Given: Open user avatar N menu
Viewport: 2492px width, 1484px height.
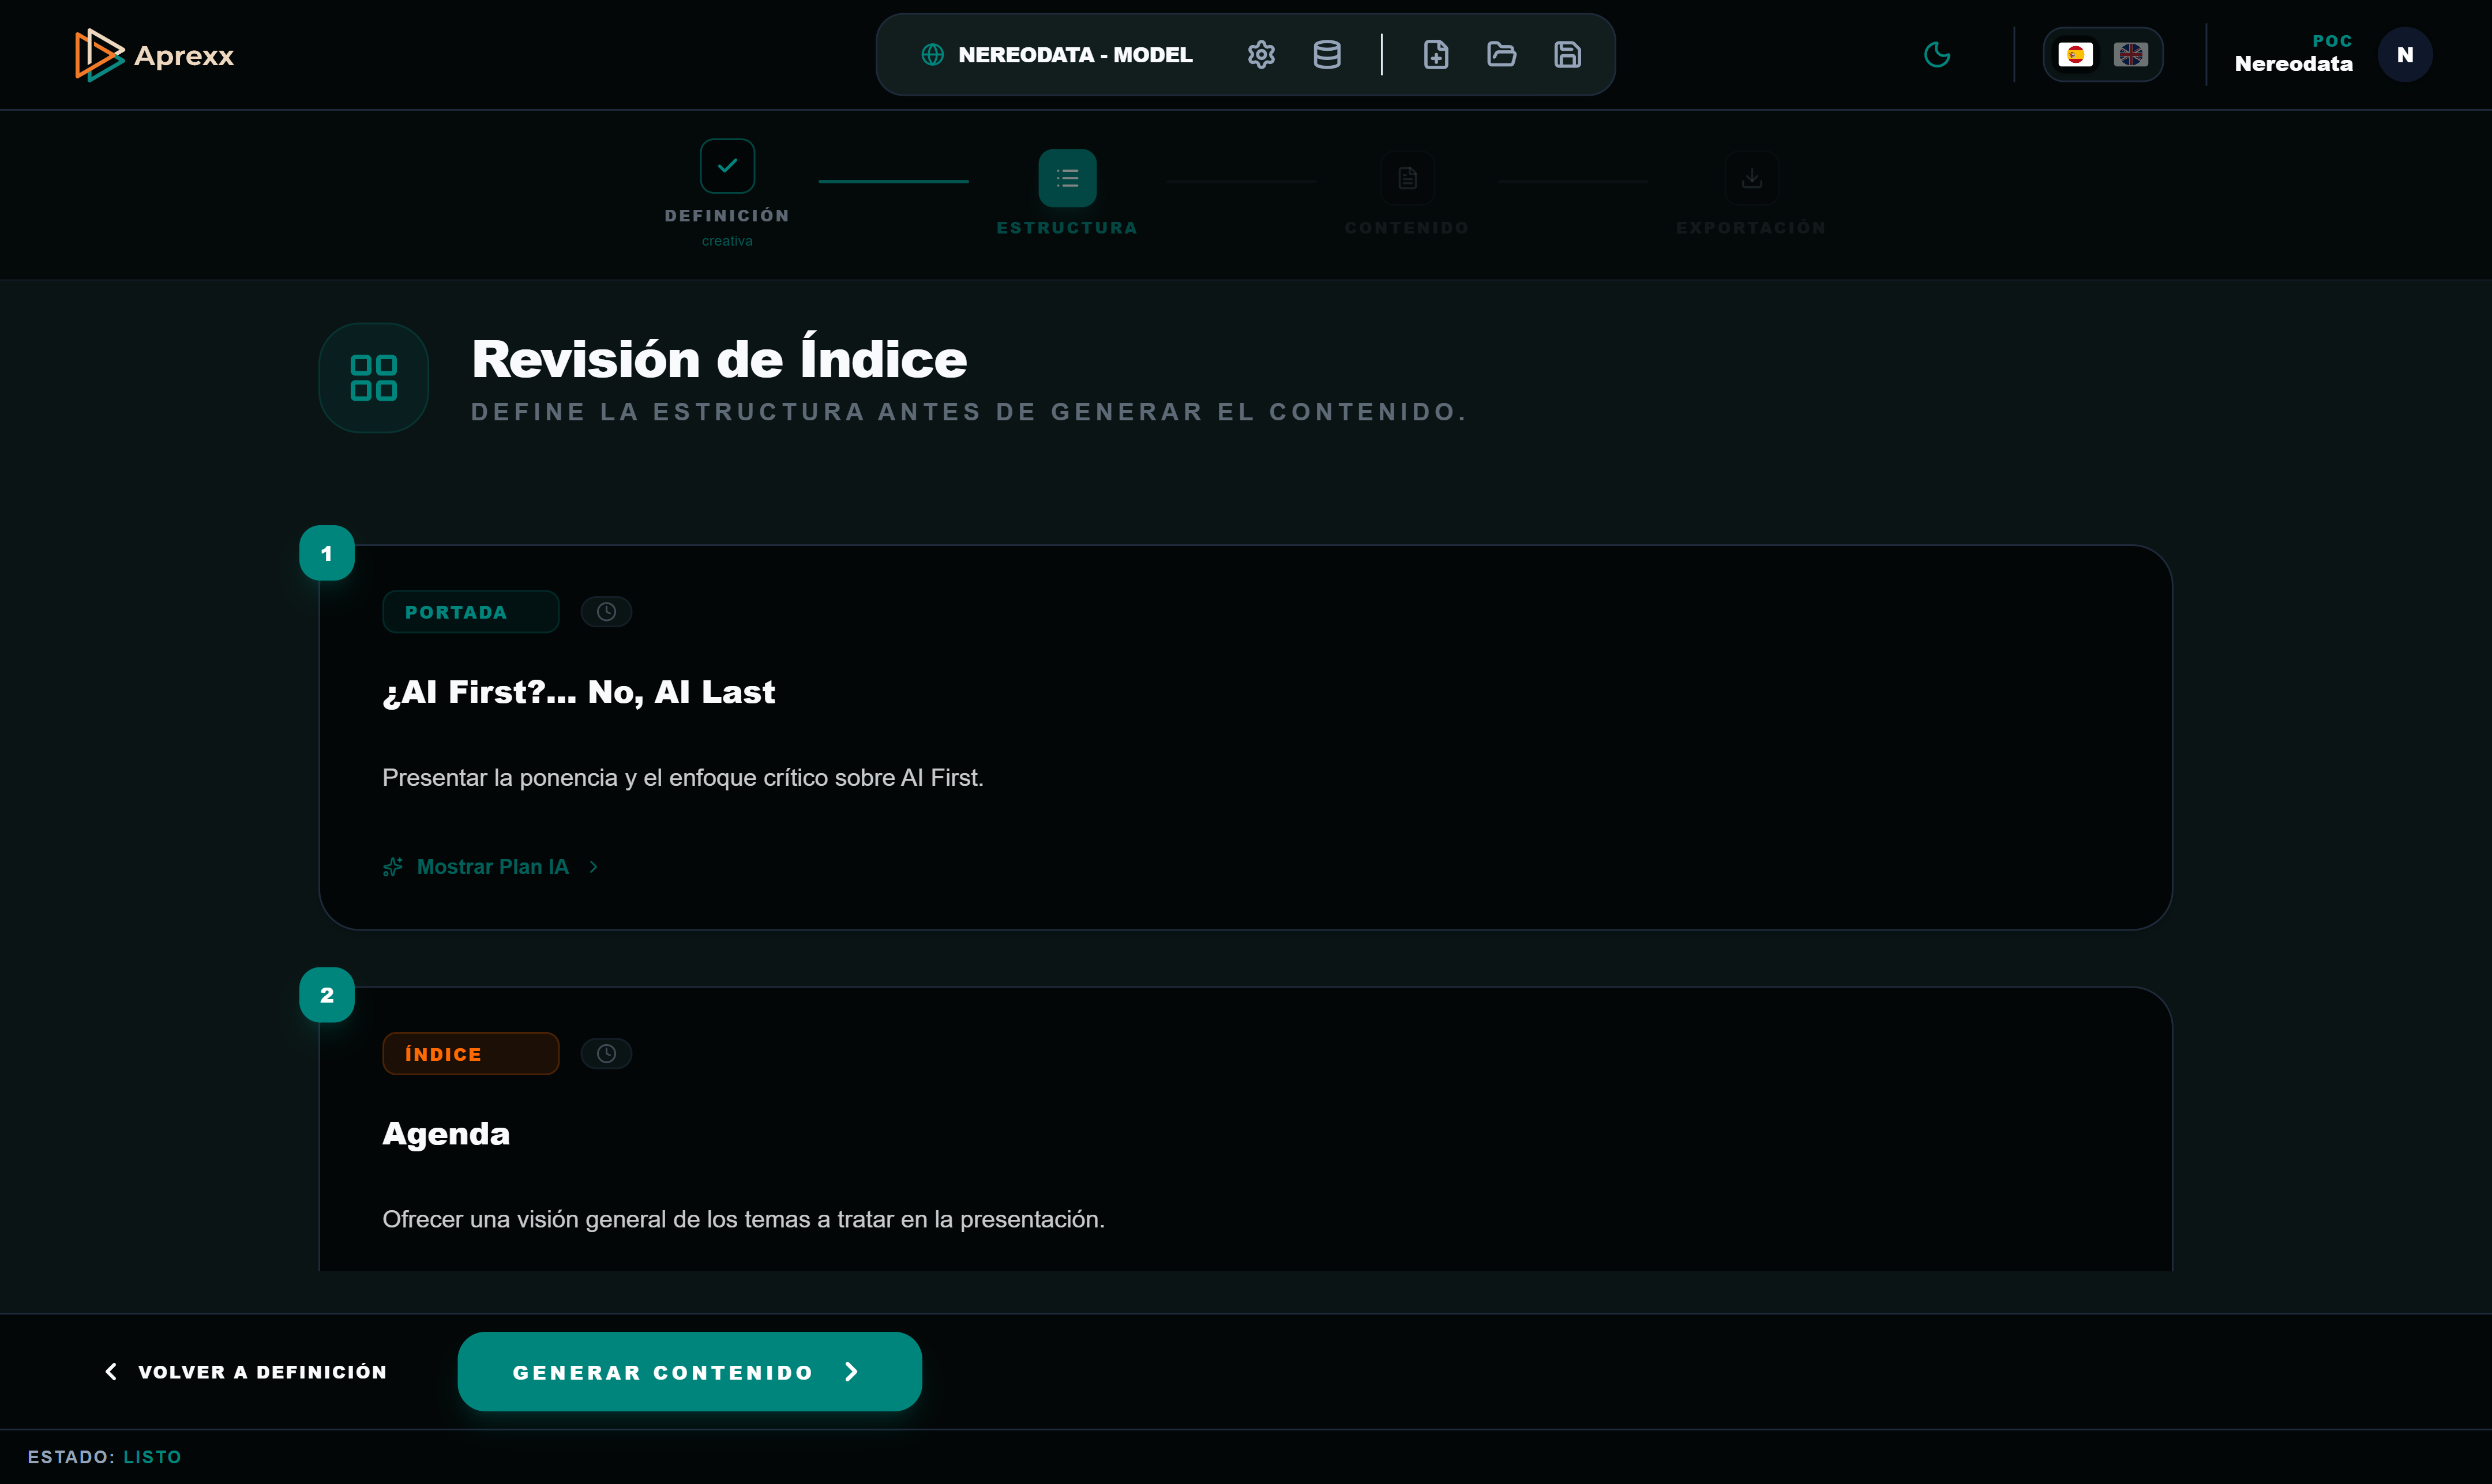Looking at the screenshot, I should (2404, 55).
